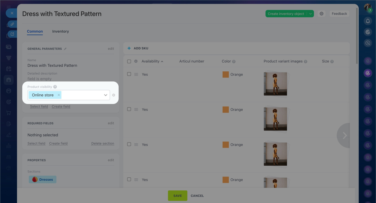
Task: Select the Common tab
Action: click(x=35, y=31)
